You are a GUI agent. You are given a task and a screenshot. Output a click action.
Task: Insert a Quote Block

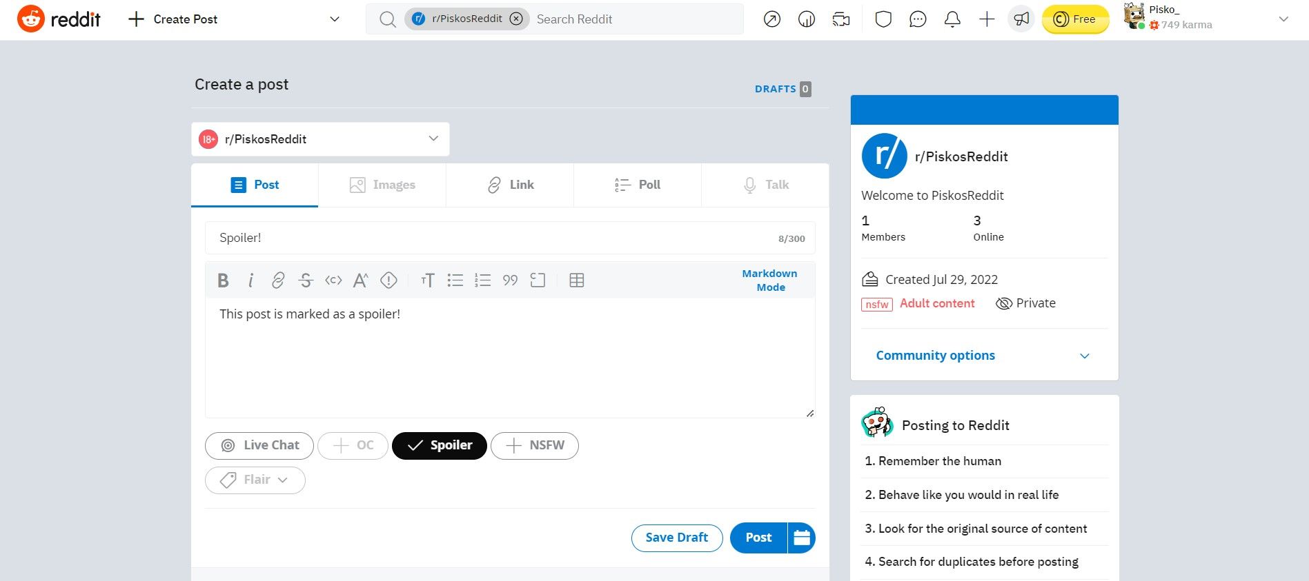(x=510, y=280)
